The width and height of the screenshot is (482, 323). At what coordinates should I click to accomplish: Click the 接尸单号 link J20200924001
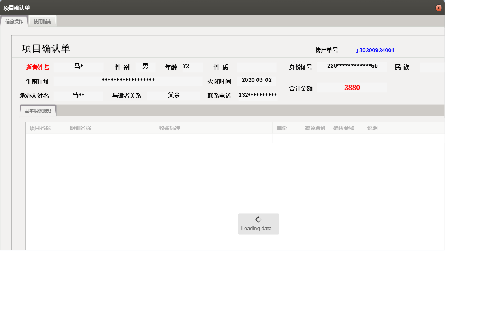click(375, 50)
